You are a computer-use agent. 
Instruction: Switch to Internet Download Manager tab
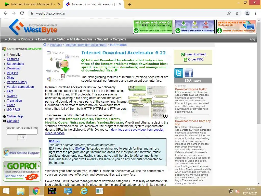pos(31,5)
